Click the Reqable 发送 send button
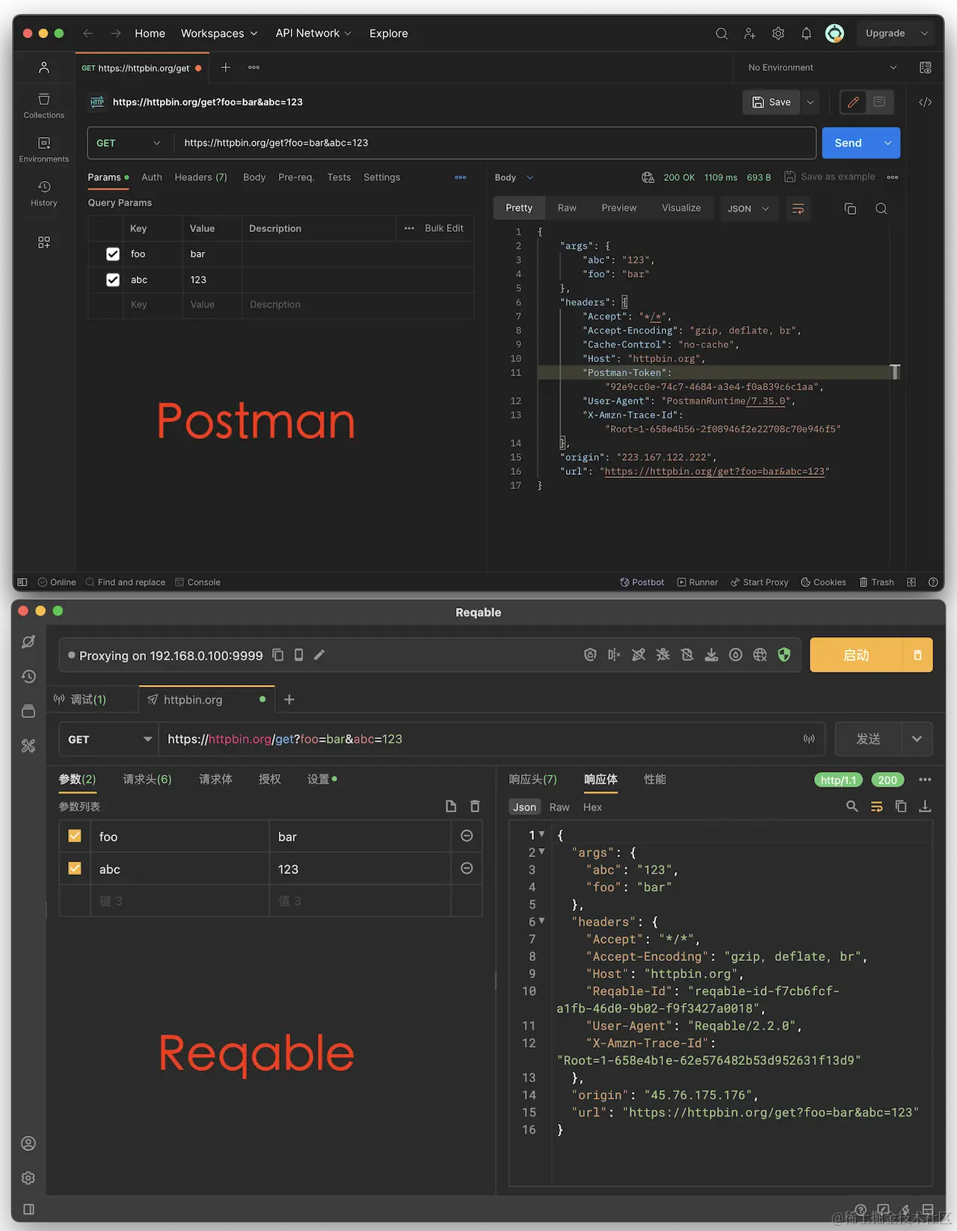 coord(869,740)
